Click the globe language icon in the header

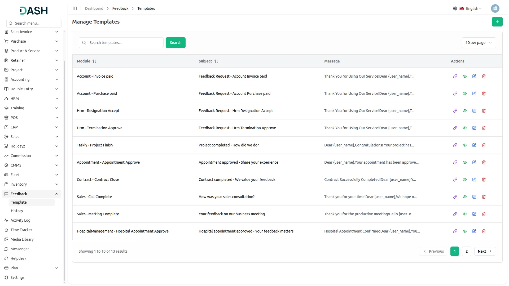pos(455,8)
